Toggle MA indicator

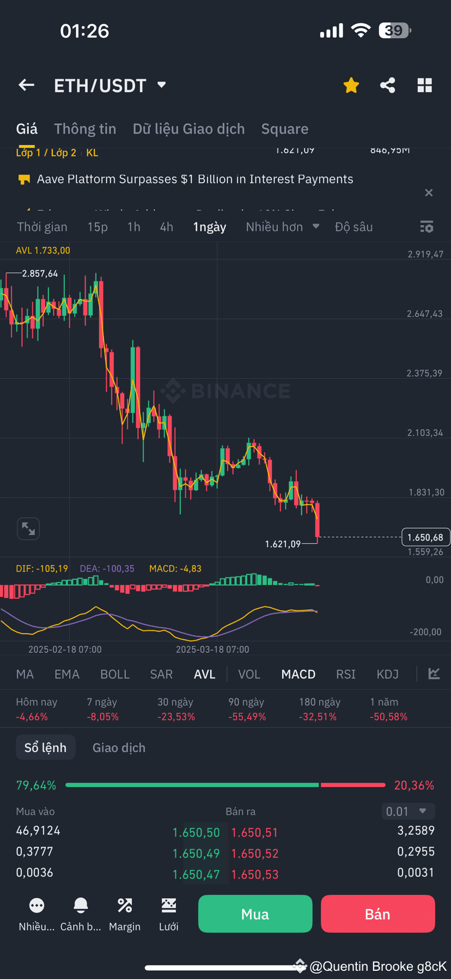pyautogui.click(x=25, y=674)
